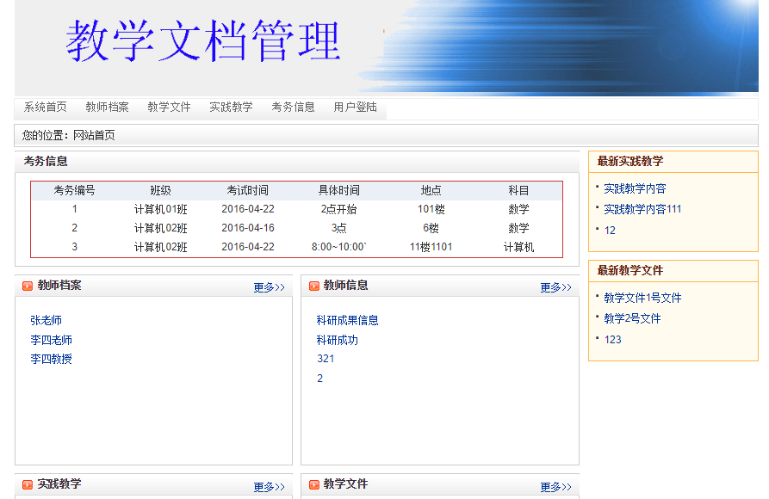The width and height of the screenshot is (769, 499).
Task: Click 更多>> in the 教学文件 panel
Action: [555, 487]
